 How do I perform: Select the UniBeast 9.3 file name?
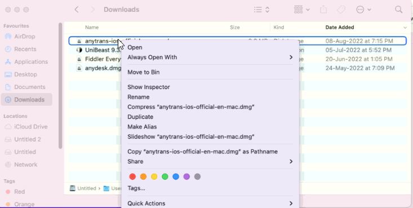click(103, 50)
